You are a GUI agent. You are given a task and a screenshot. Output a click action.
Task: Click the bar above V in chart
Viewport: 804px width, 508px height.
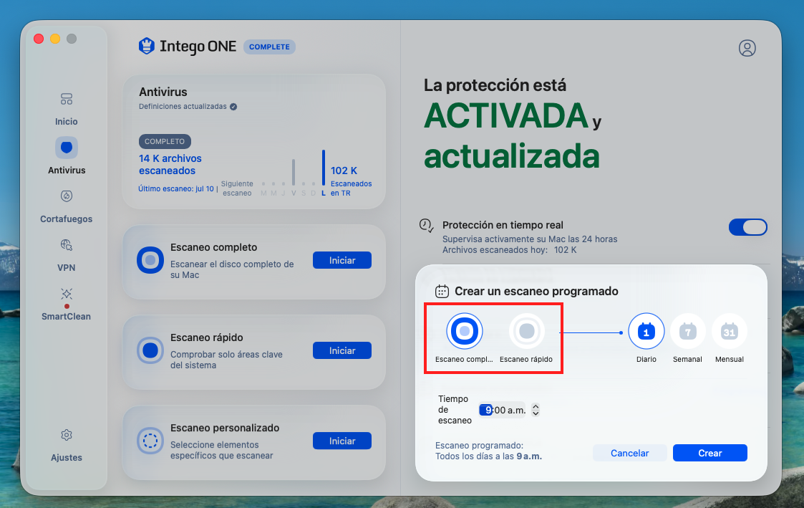click(x=294, y=172)
